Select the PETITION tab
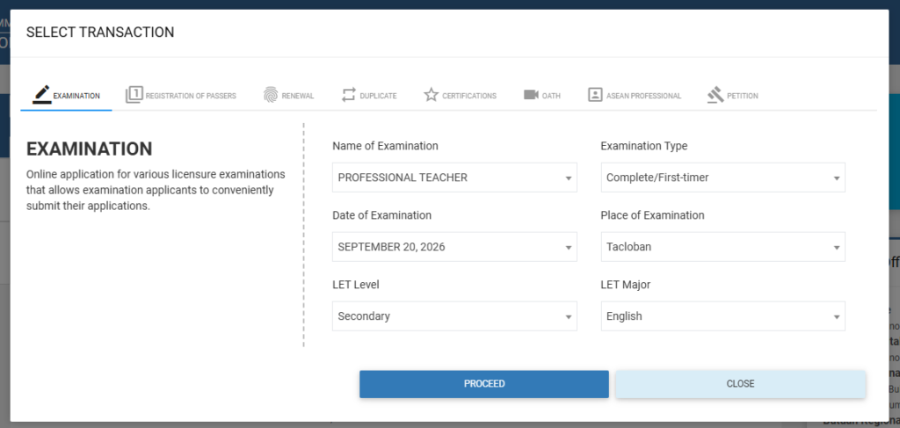The width and height of the screenshot is (900, 428). (x=742, y=96)
